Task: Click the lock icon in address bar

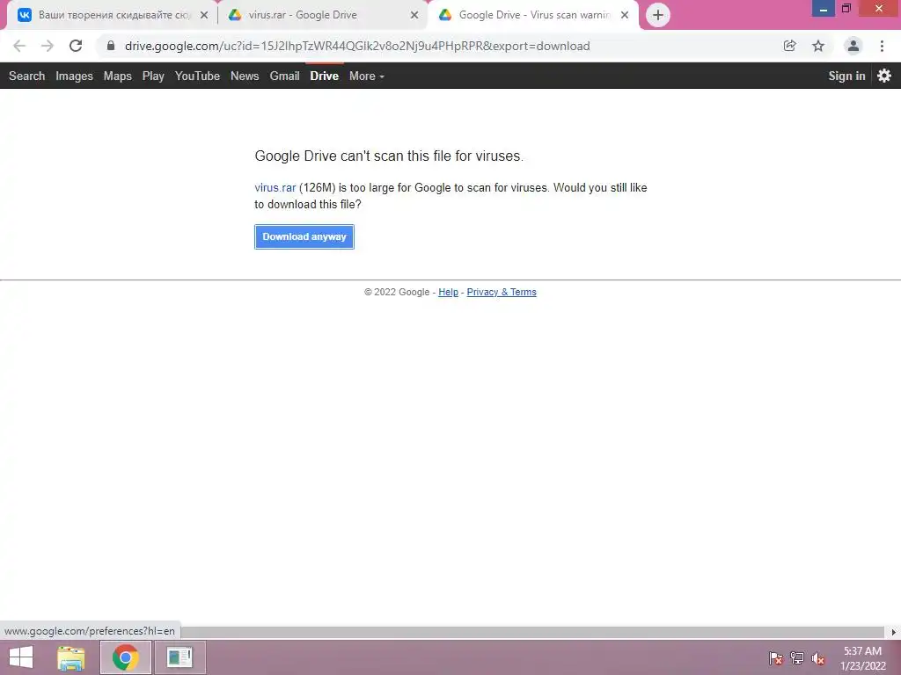Action: click(x=111, y=46)
